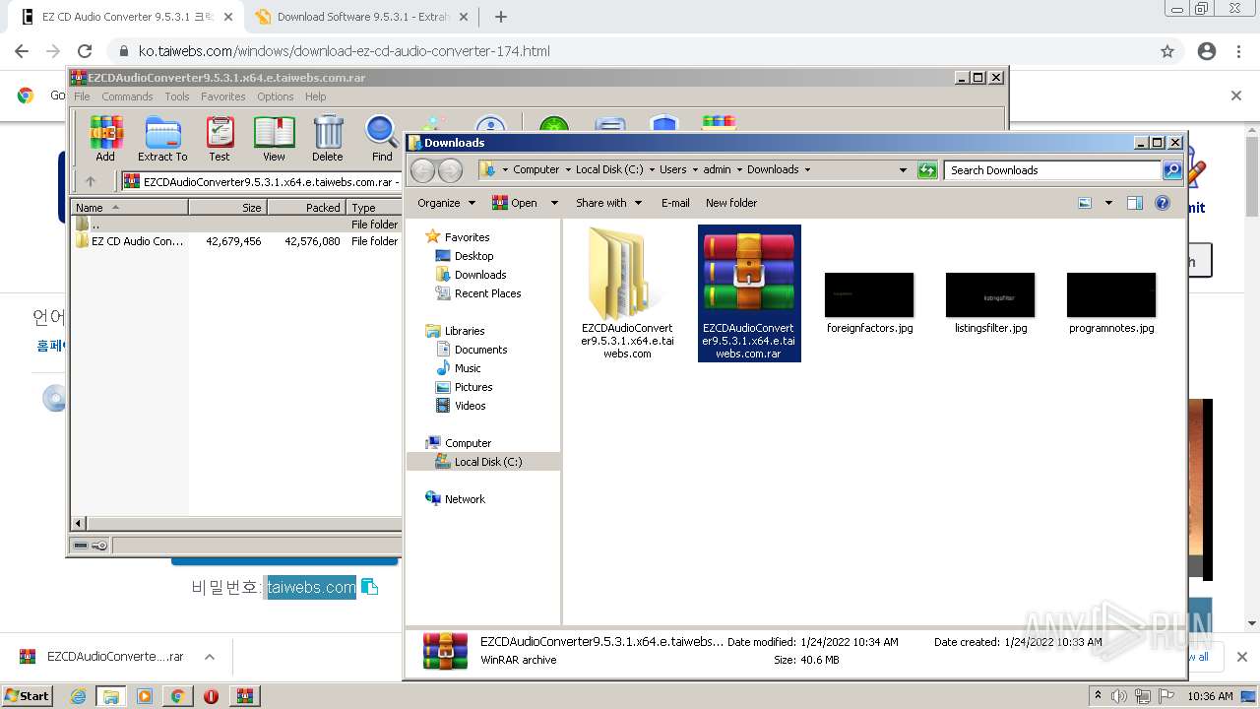Click the Windows Start button
1260x709 pixels.
(x=28, y=696)
